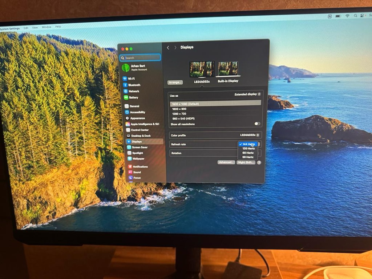
Task: Click the Advanced... button
Action: coord(226,162)
